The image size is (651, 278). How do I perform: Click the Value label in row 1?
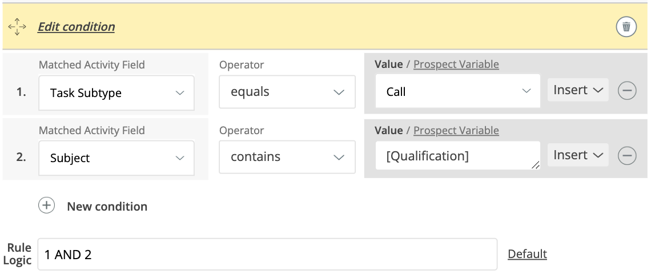pyautogui.click(x=389, y=65)
